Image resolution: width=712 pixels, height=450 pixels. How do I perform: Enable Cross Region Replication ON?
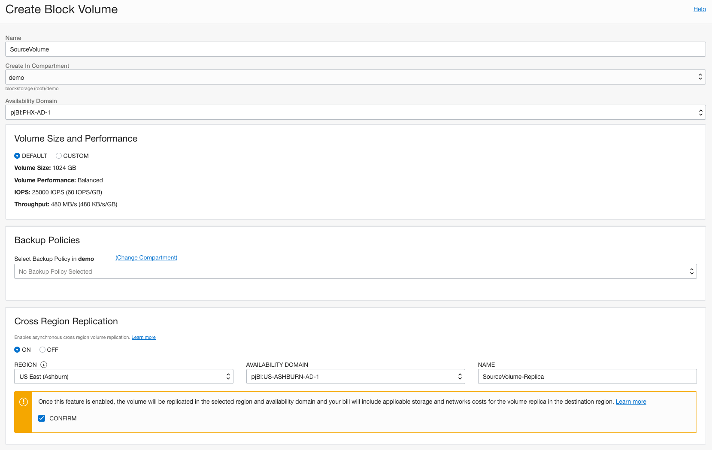click(x=17, y=350)
